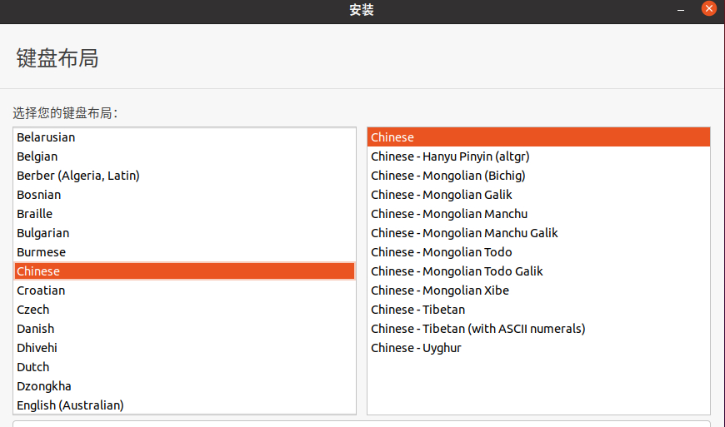Select Chinese - Mongolian (Bichig) variant

[538, 176]
